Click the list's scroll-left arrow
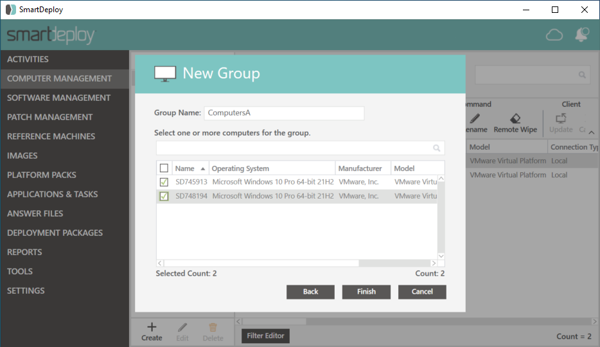This screenshot has width=600, height=347. (160, 263)
